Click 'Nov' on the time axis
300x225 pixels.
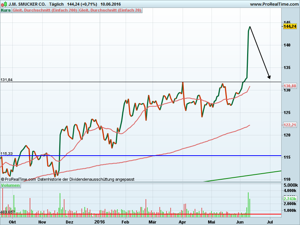pos(42,222)
